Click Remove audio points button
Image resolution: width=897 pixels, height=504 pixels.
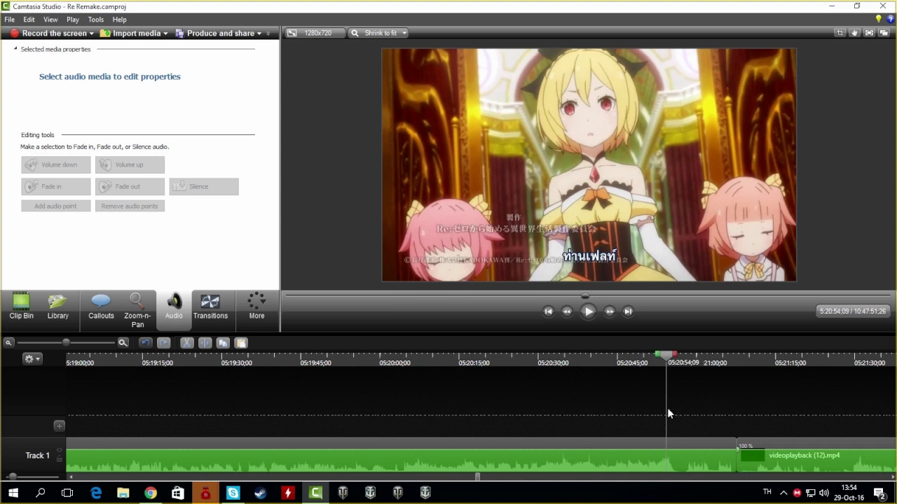pos(130,206)
